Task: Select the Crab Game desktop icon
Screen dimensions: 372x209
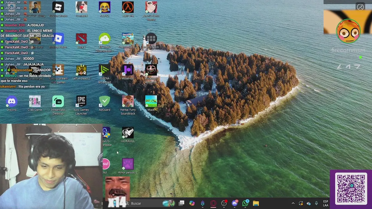Action: pyautogui.click(x=35, y=103)
